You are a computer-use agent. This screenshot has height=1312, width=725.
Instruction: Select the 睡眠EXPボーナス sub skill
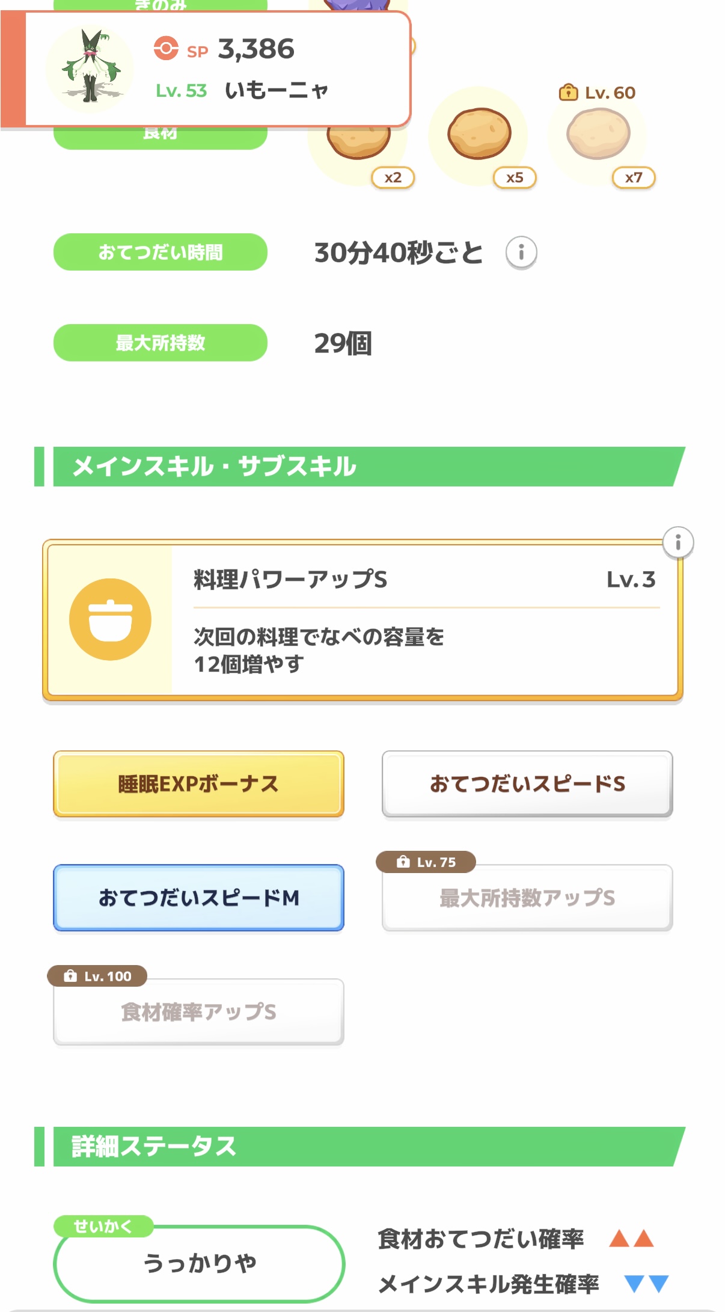point(198,783)
